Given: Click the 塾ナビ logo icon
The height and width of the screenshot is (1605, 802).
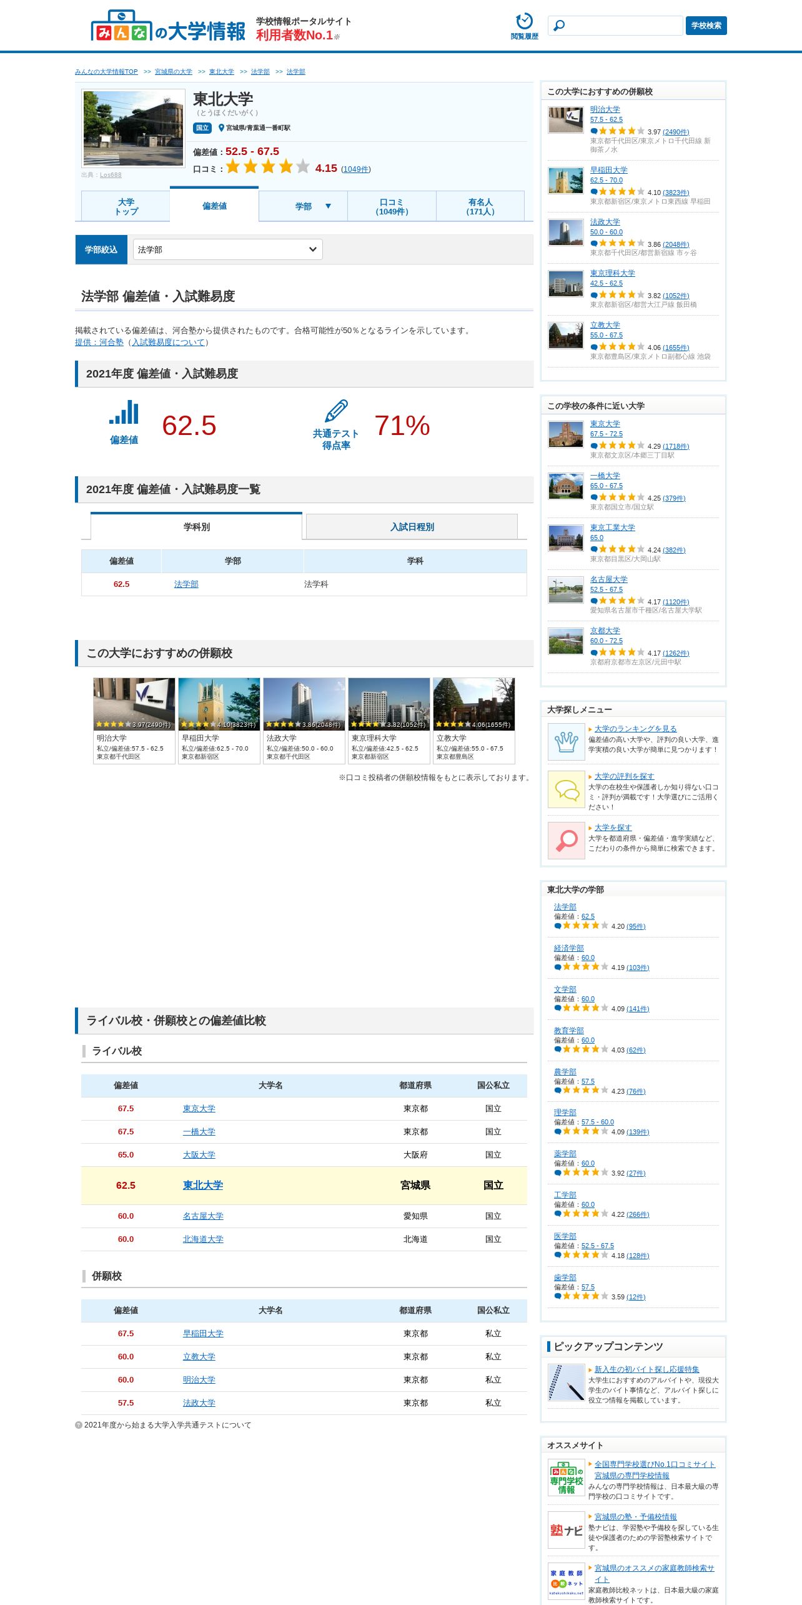Looking at the screenshot, I should pos(566,1529).
